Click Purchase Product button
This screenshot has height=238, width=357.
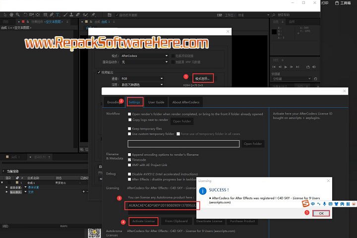242,221
